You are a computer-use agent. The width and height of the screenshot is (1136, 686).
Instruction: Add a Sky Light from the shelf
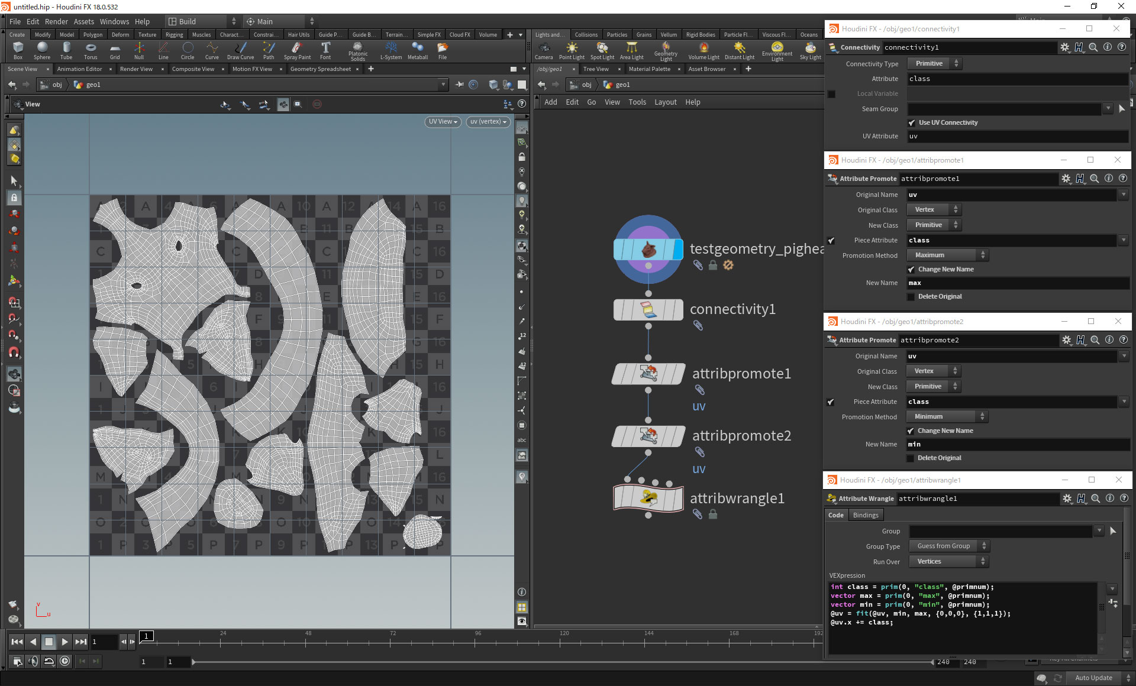pyautogui.click(x=811, y=50)
